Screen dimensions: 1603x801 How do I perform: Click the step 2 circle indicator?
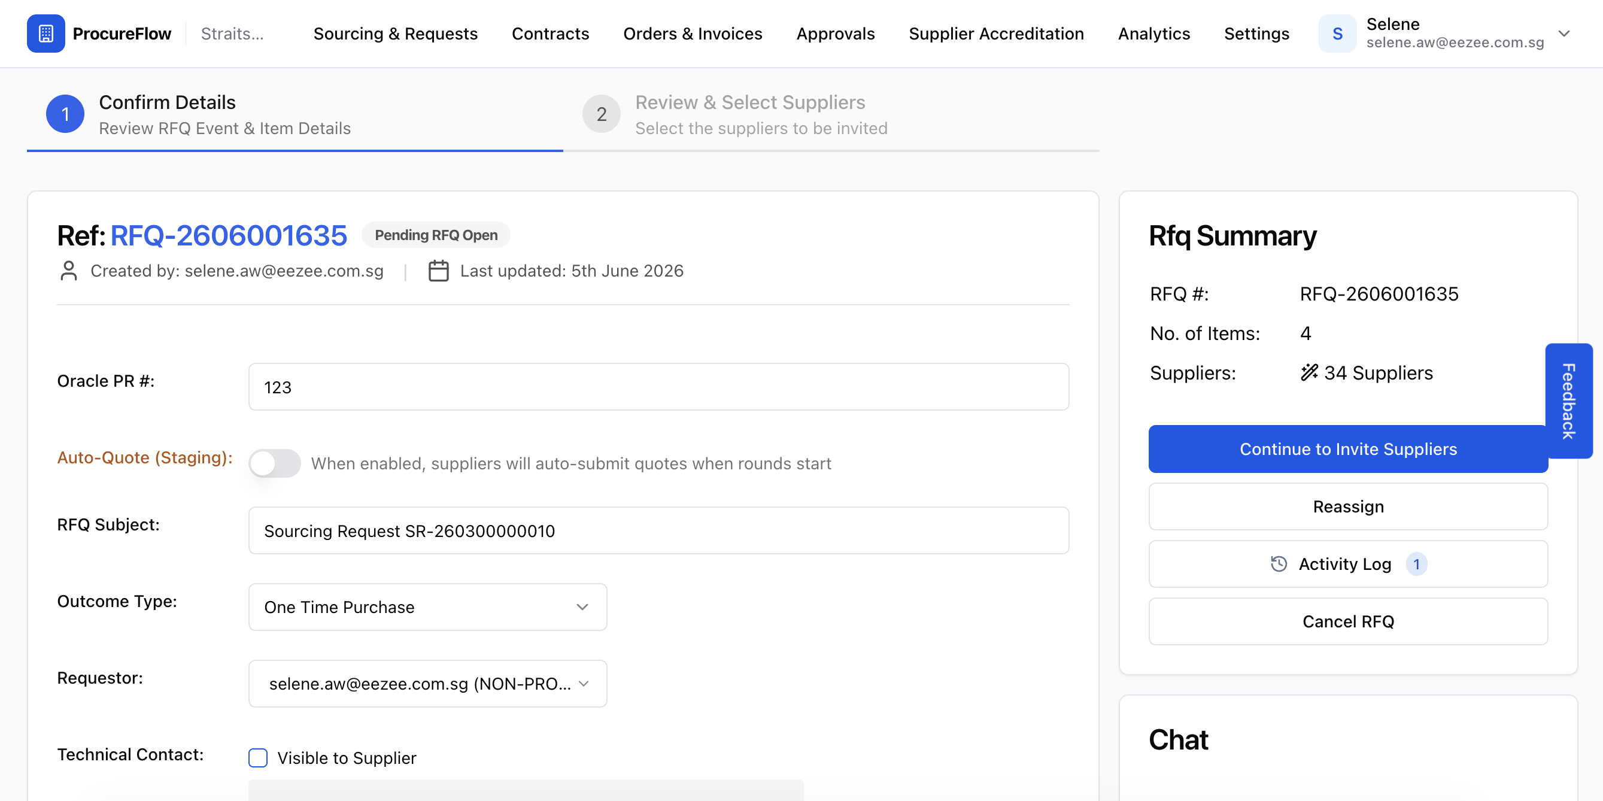[601, 114]
